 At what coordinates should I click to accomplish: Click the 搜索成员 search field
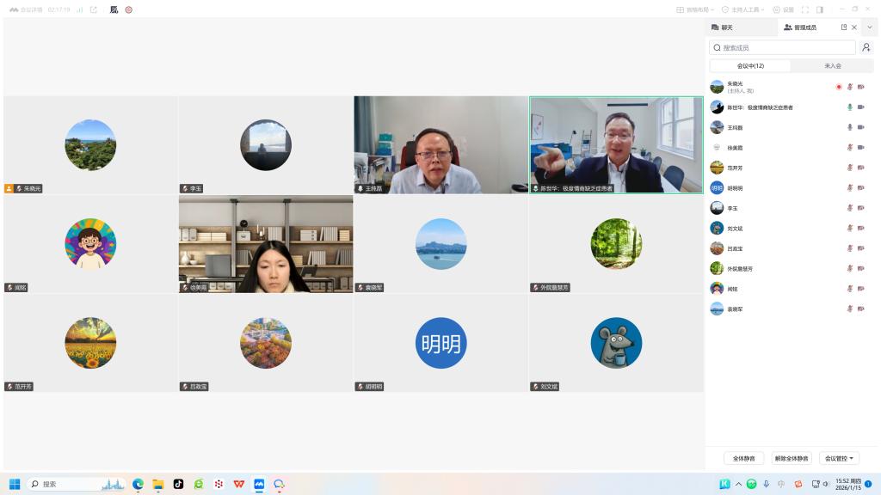(x=782, y=48)
